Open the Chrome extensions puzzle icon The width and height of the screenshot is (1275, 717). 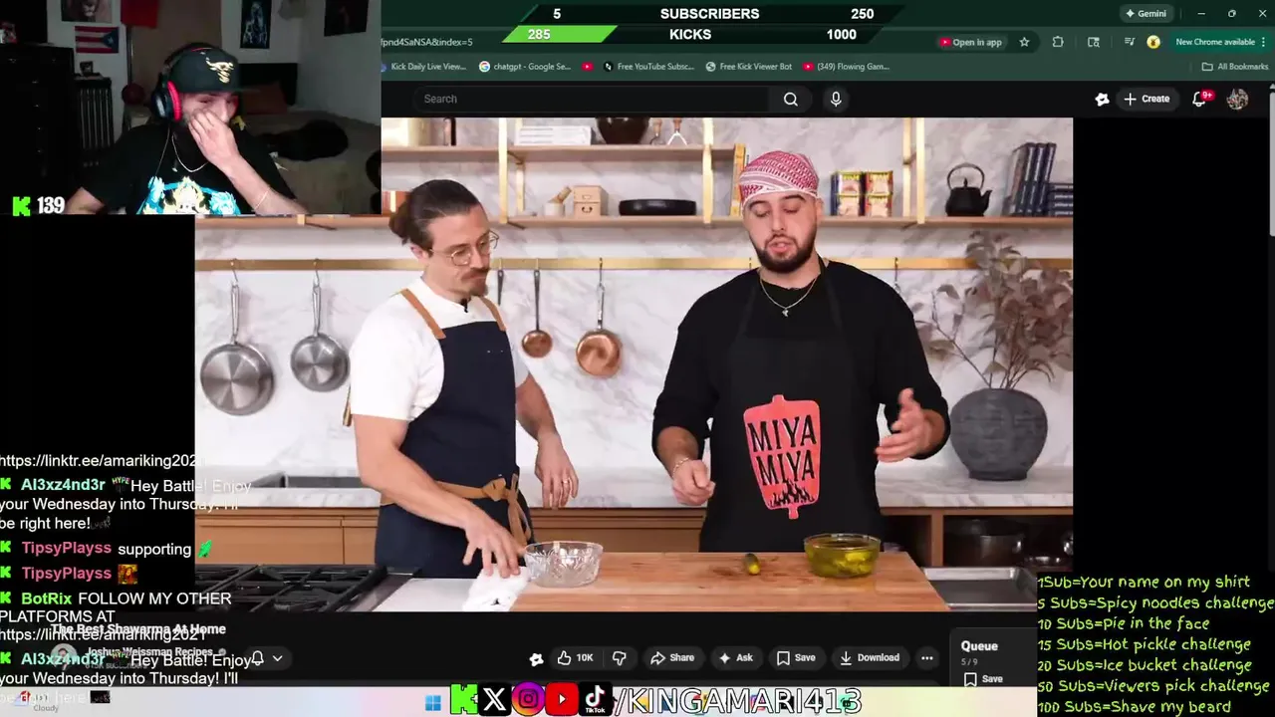click(x=1058, y=42)
